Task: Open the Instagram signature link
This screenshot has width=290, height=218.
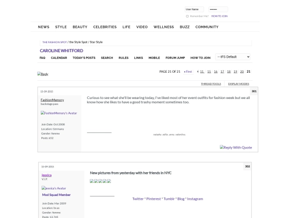Action: point(195,199)
